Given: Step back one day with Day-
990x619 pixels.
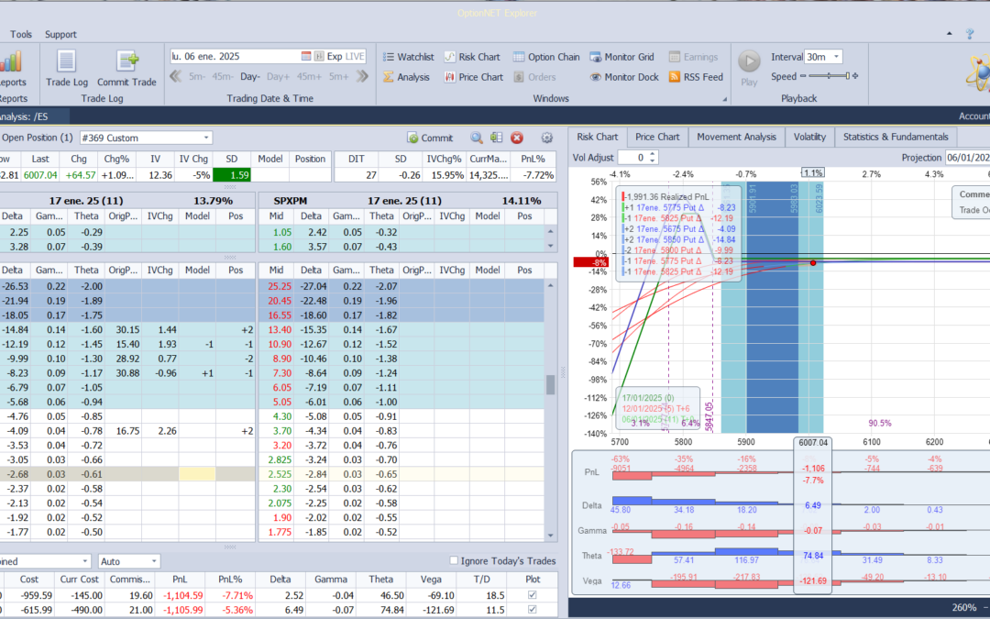Looking at the screenshot, I should click(x=250, y=76).
